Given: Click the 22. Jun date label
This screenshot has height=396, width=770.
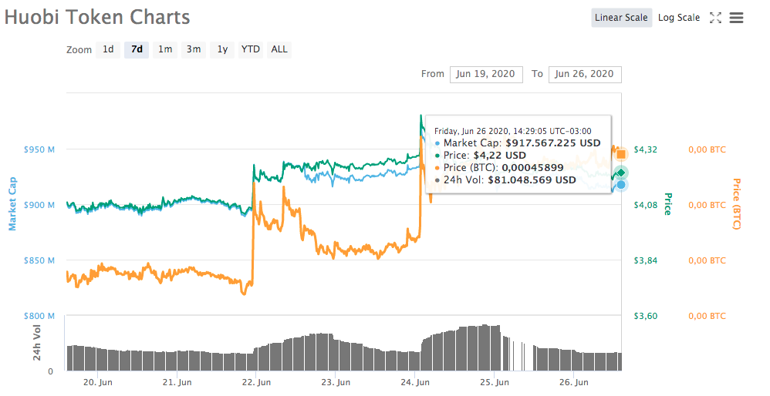Looking at the screenshot, I should tap(256, 382).
